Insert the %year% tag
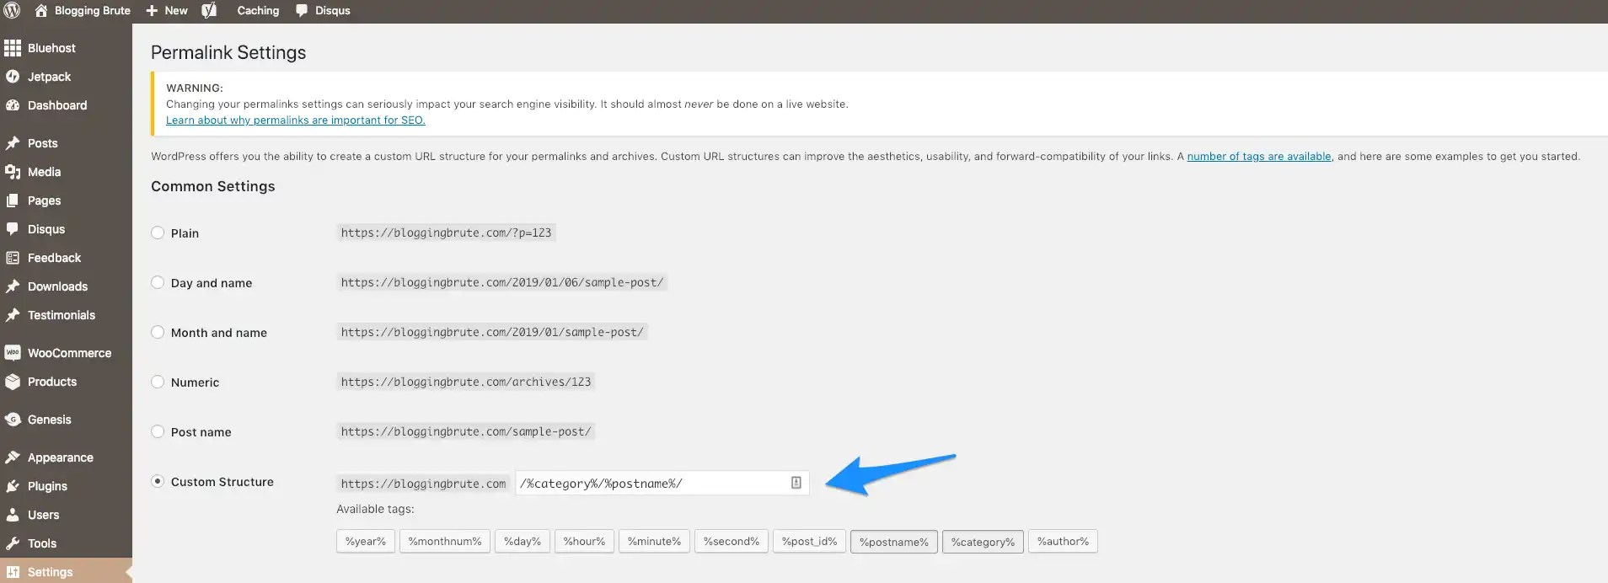1608x583 pixels. pos(366,542)
